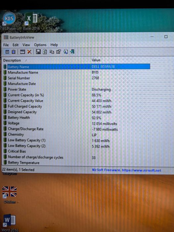Click the Exit door toolbar icon
174x232 pixels.
tap(72, 52)
